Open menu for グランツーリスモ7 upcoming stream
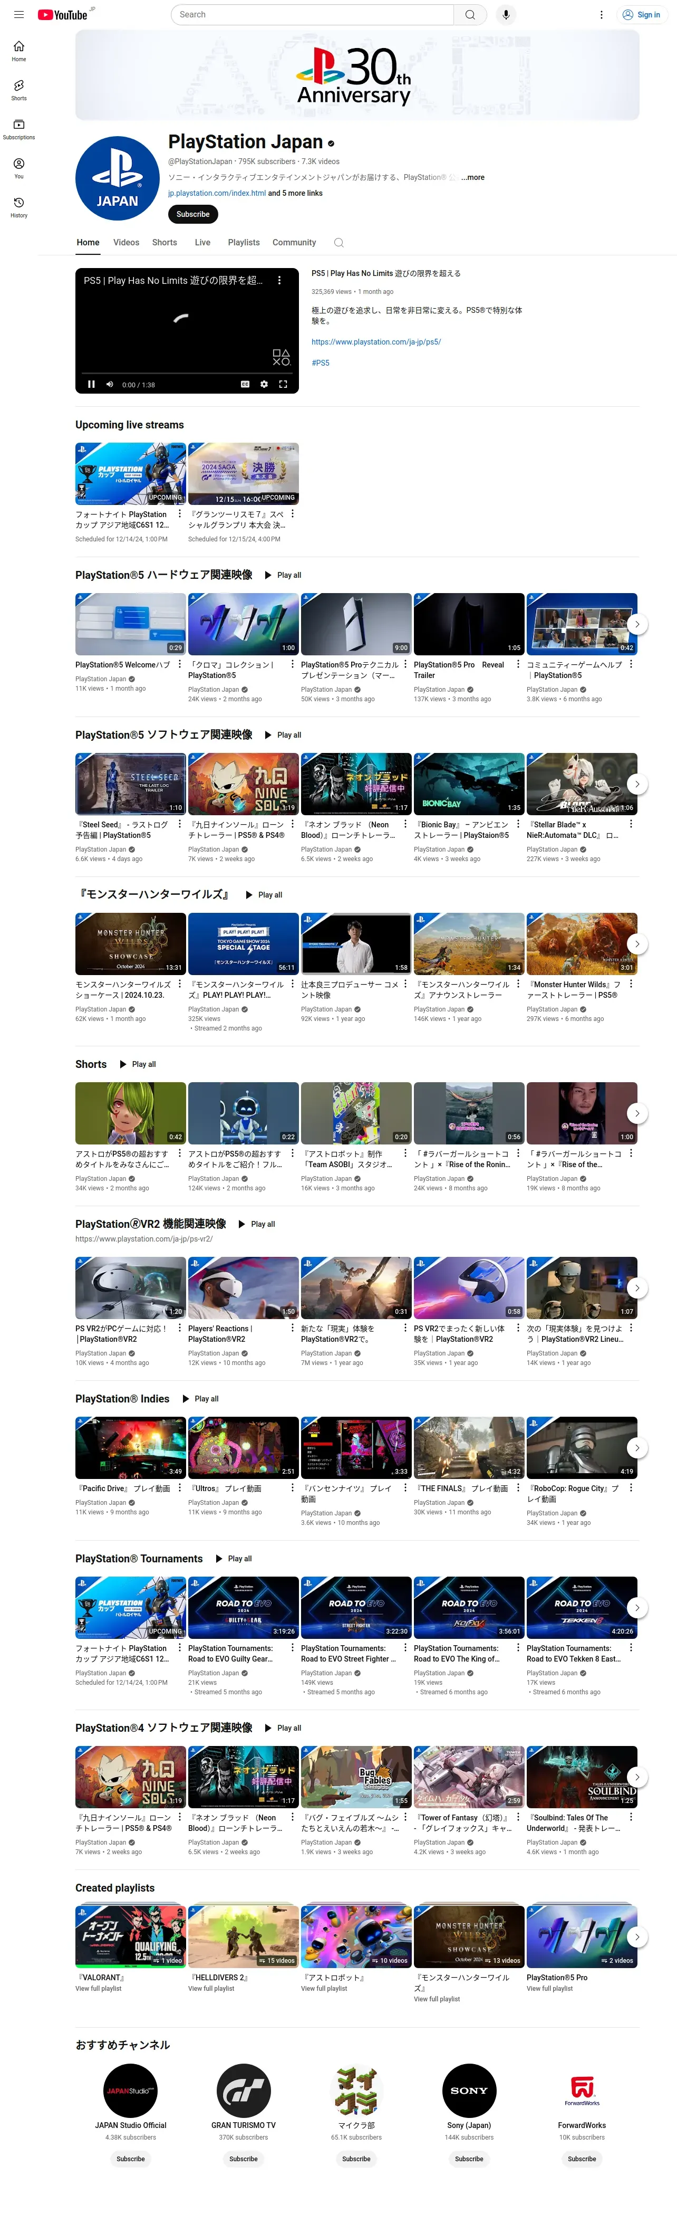The height and width of the screenshot is (2233, 677). coord(293,514)
